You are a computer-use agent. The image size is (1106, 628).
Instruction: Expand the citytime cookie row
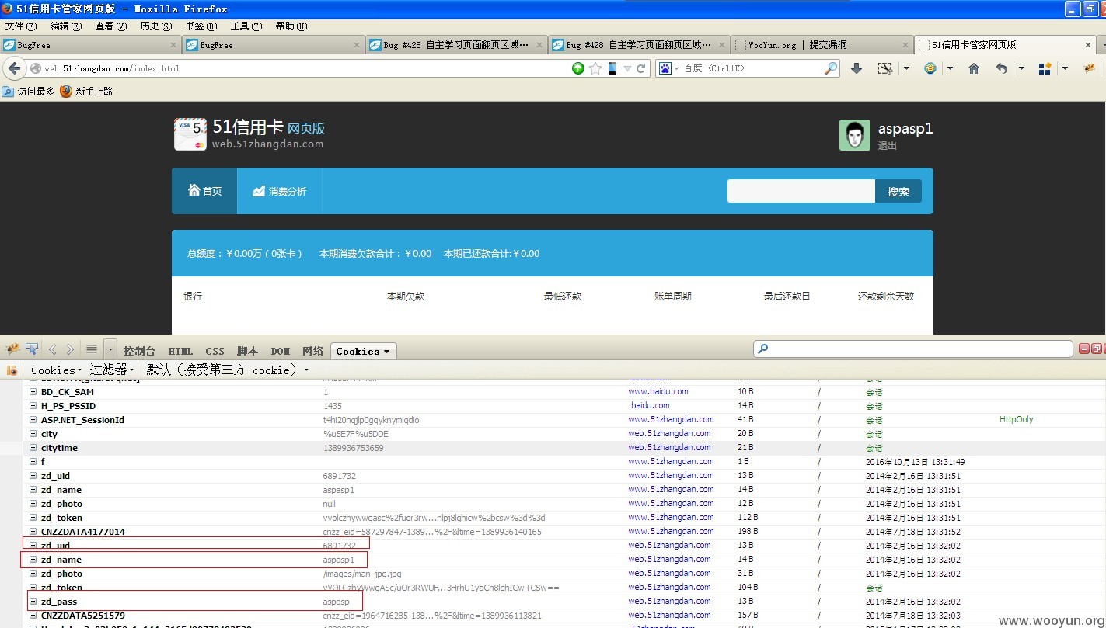coord(33,448)
